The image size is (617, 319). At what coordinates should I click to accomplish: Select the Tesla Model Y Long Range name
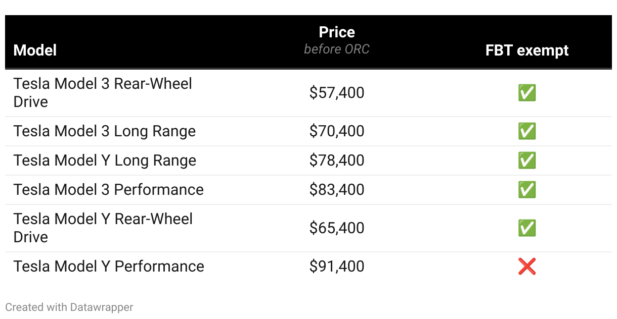[x=105, y=161]
